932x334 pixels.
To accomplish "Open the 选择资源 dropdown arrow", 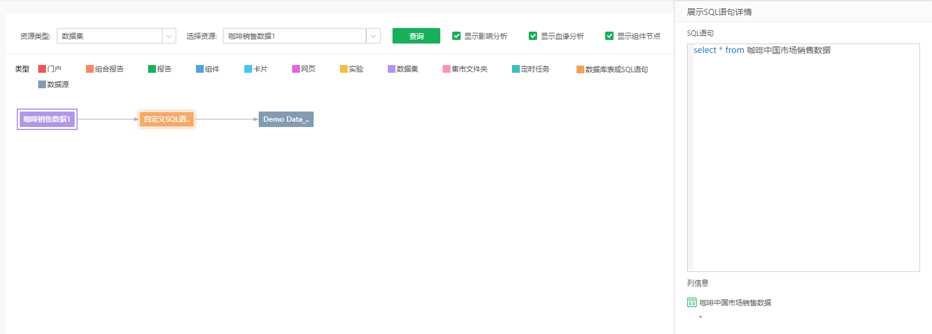I will pos(373,36).
